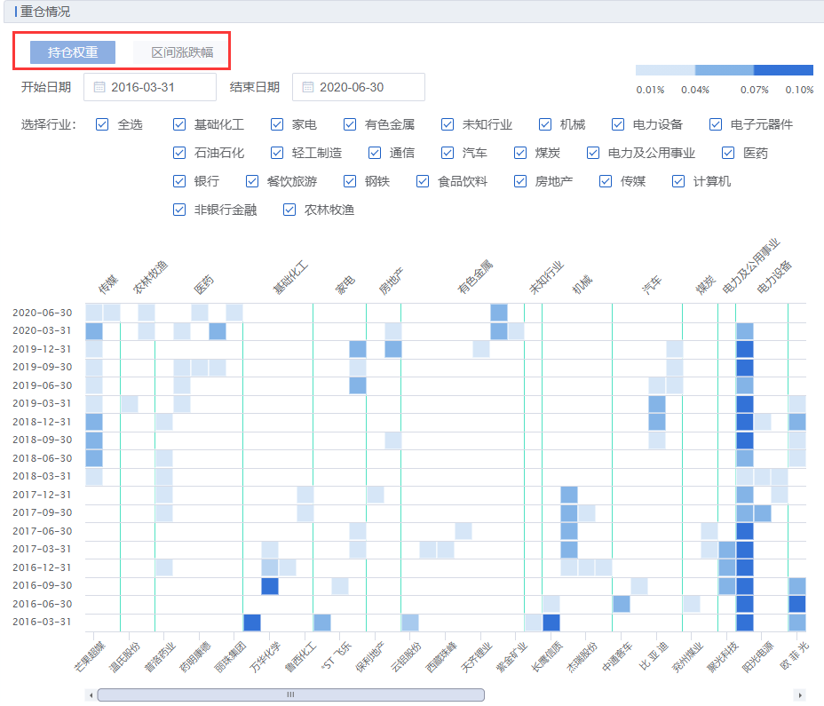Image resolution: width=824 pixels, height=706 pixels.
Task: Uncheck the 非银行金融 industry checkbox
Action: coord(179,210)
